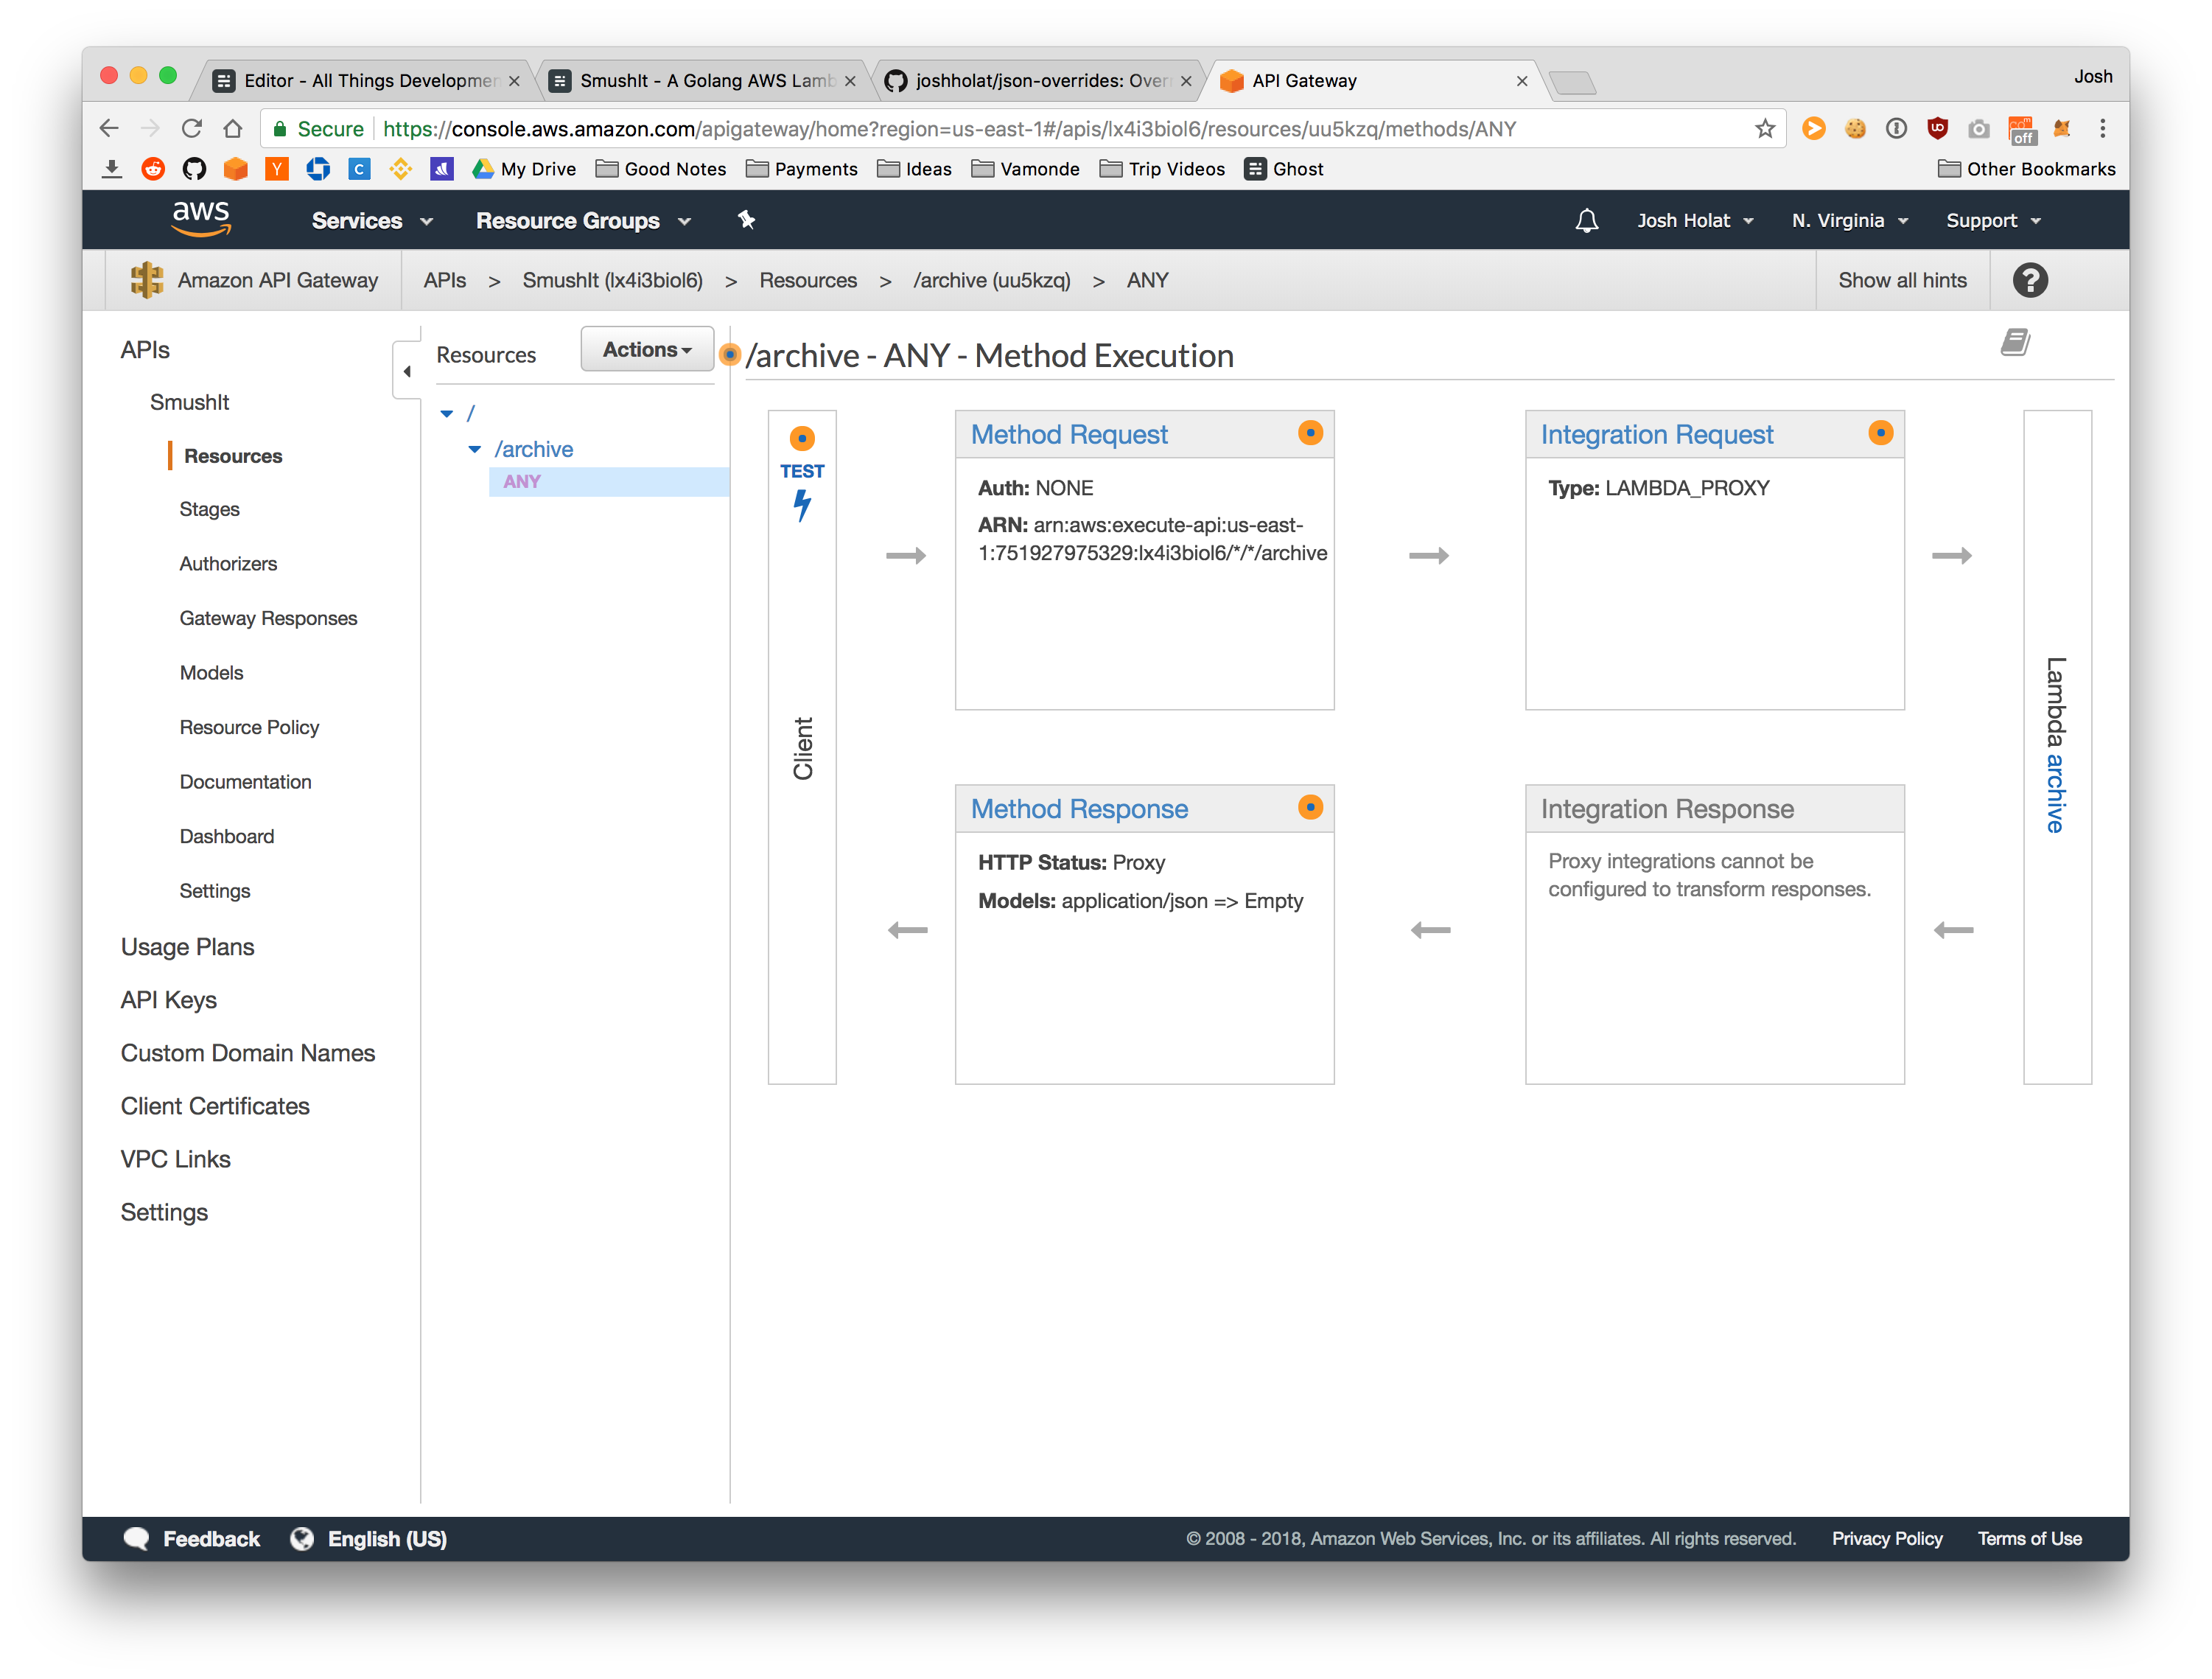Open the Lambda archive function link
Screen dimensions: 2212x1679
click(2056, 793)
